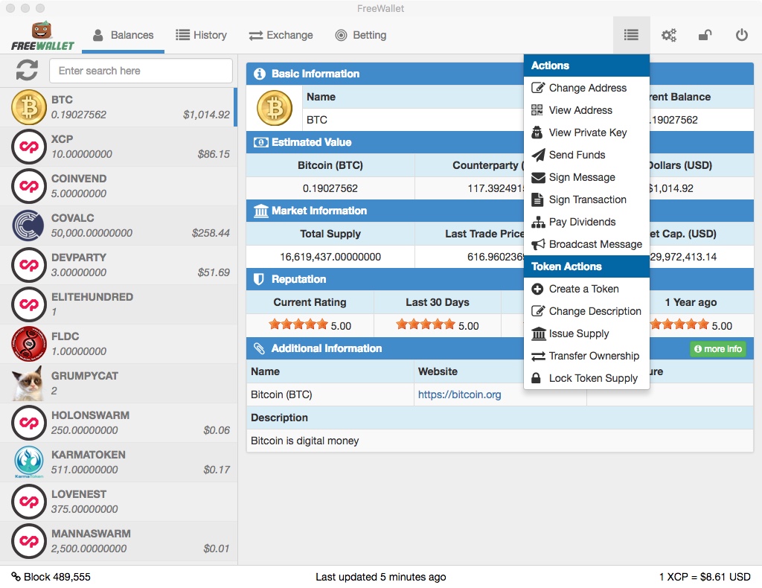
Task: Click the power logout icon
Action: pyautogui.click(x=742, y=35)
